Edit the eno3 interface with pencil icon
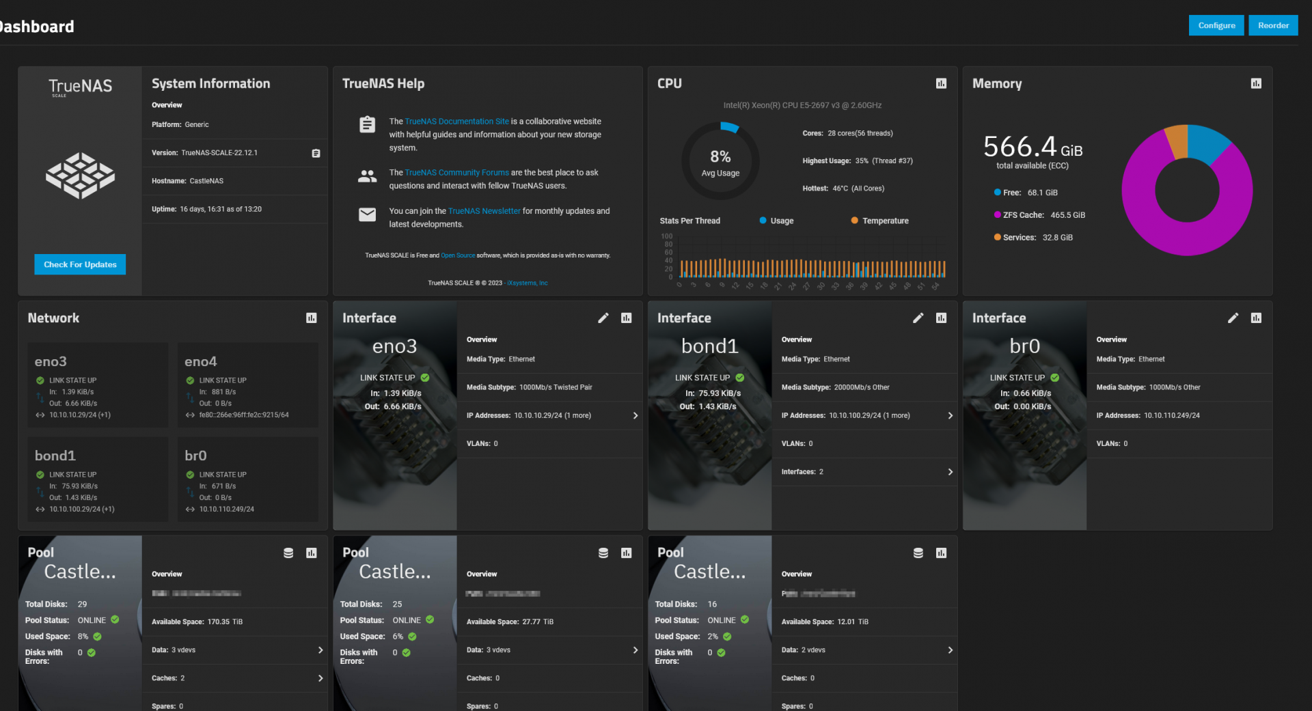Screen dimensions: 1312x711 603,318
